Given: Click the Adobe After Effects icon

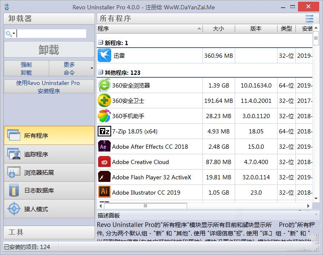Looking at the screenshot, I should [104, 146].
